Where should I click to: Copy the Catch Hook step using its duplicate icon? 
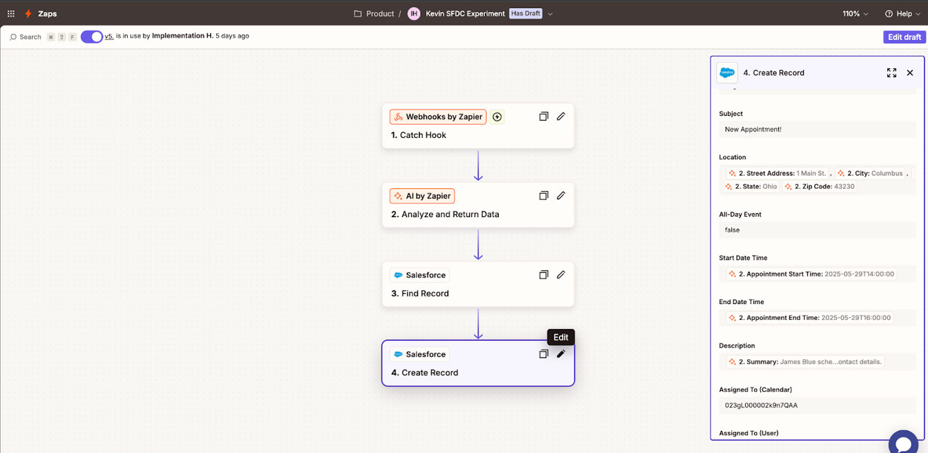click(x=543, y=117)
